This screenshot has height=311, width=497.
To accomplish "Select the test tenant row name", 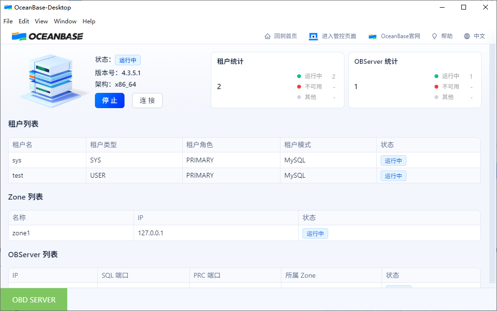I will tap(18, 175).
